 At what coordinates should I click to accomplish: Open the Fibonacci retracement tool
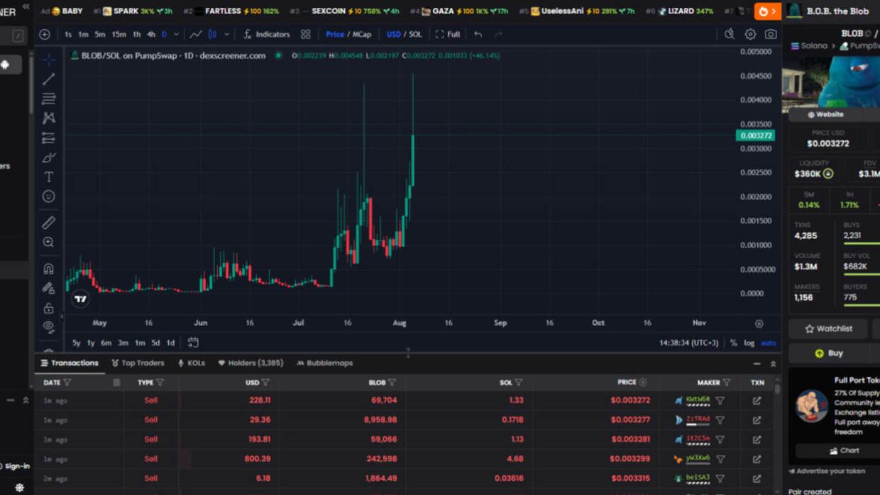tap(48, 99)
